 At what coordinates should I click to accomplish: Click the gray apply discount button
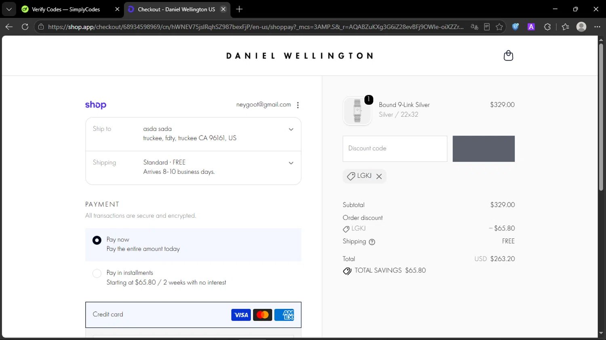pyautogui.click(x=484, y=149)
